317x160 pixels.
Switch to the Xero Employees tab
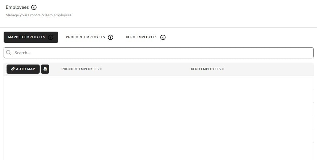tap(141, 37)
